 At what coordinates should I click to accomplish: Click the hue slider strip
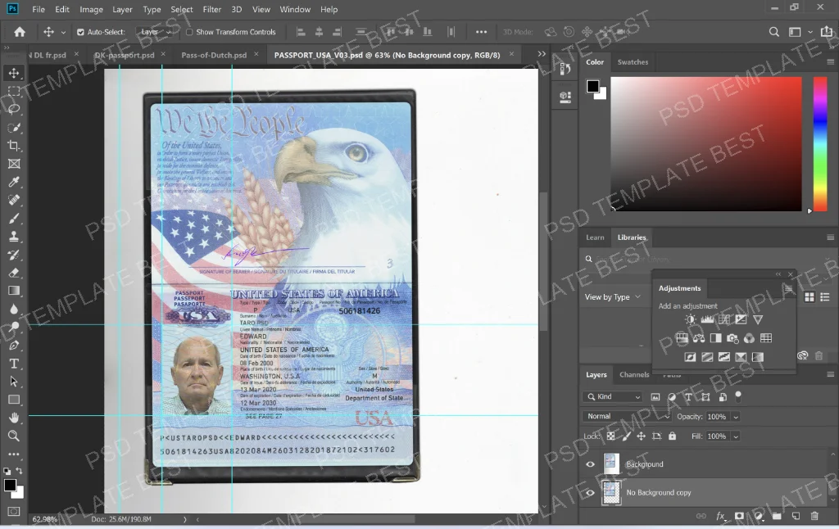820,144
